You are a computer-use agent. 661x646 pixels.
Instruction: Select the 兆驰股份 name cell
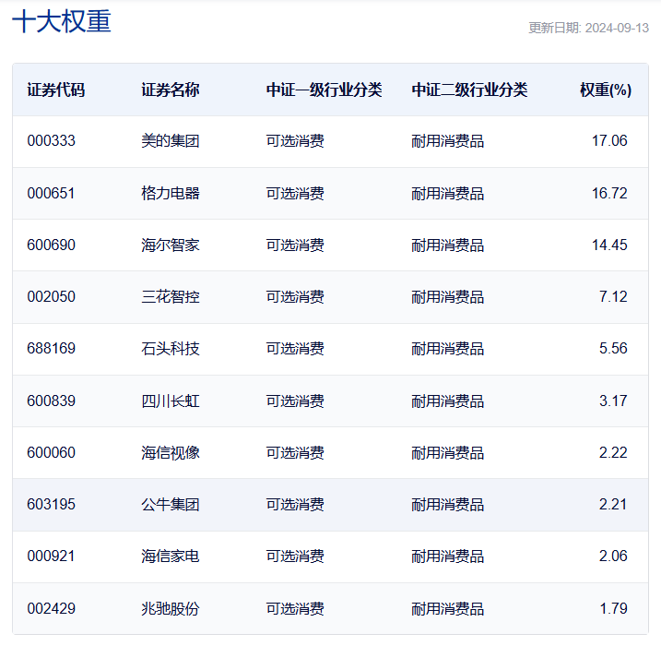[170, 608]
